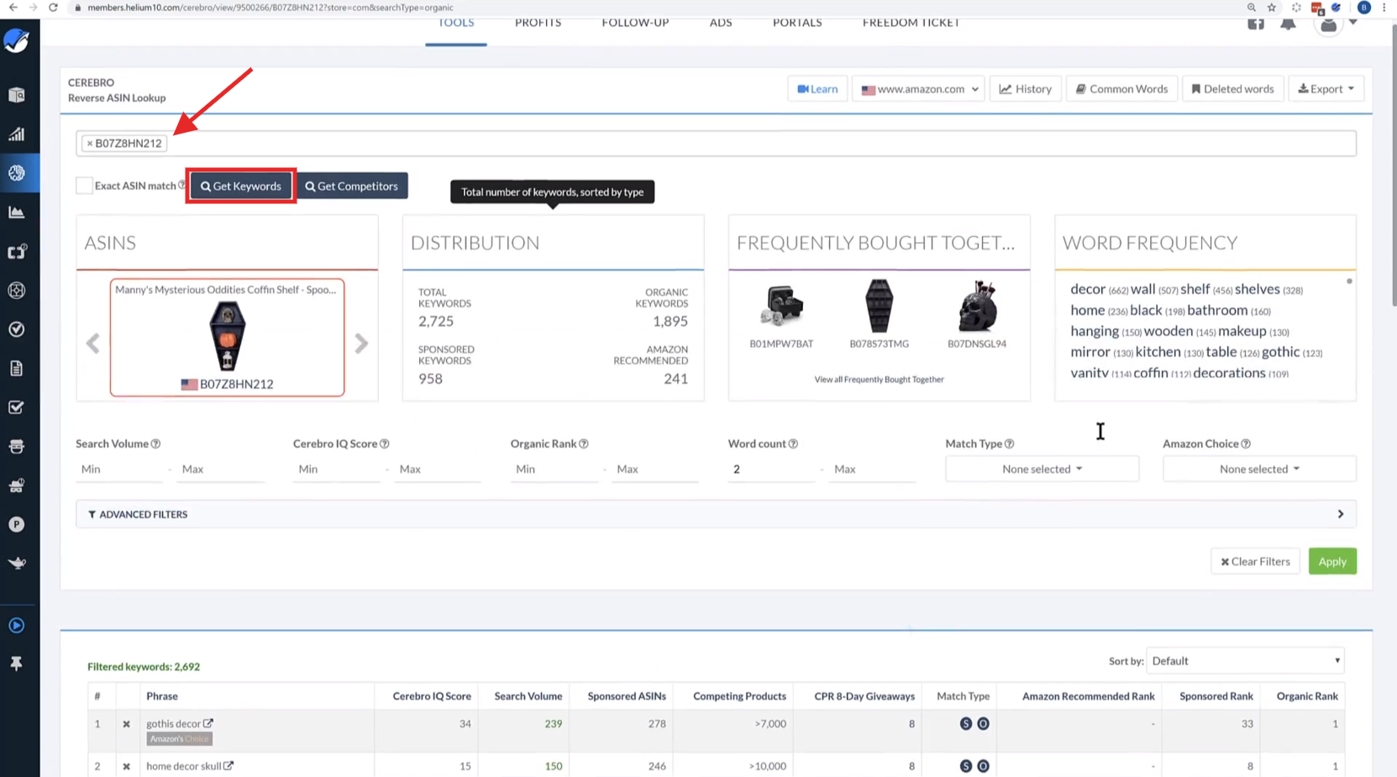Screen dimensions: 1397x777
Task: Open the 'gothis decor' external link icon
Action: [208, 723]
